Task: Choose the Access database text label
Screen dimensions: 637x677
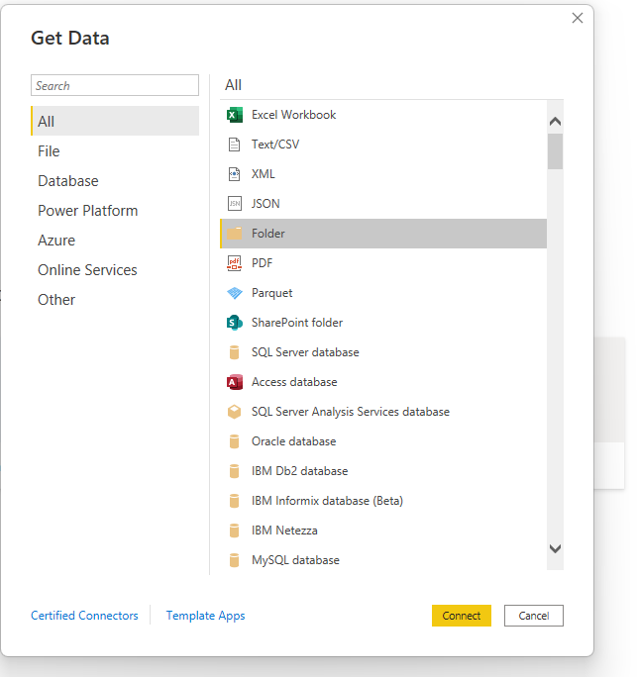Action: 294,382
